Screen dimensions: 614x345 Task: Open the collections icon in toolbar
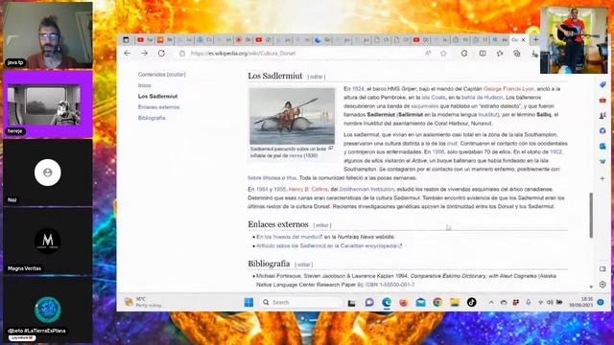click(x=517, y=54)
